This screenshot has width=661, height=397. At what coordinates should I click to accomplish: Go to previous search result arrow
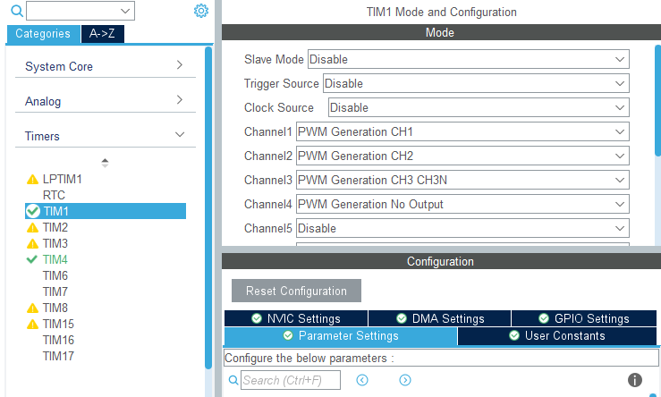click(362, 380)
